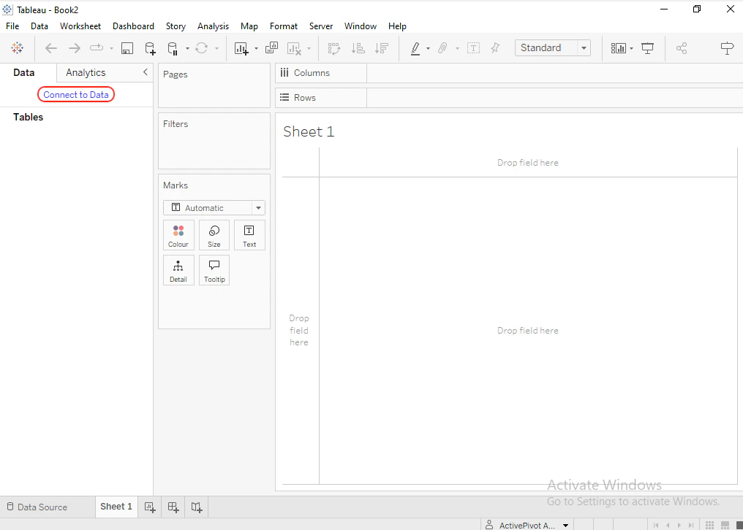
Task: Save the workbook with the disk icon
Action: point(127,48)
